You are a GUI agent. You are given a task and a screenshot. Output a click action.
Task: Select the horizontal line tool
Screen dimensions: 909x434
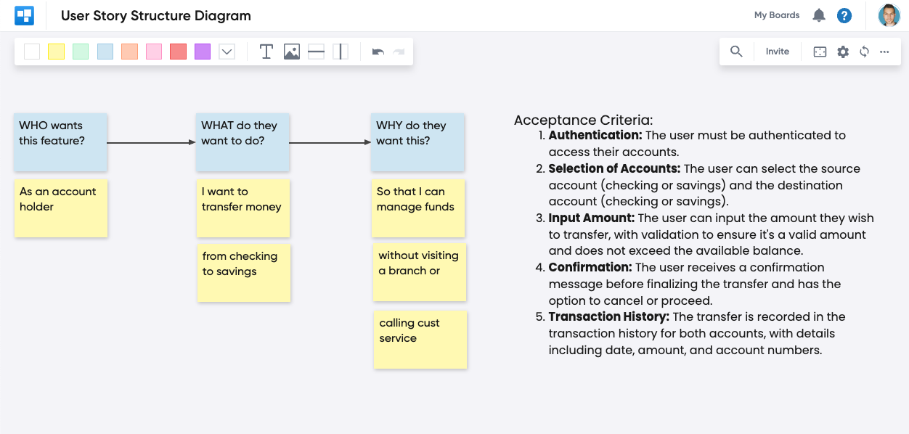tap(315, 52)
